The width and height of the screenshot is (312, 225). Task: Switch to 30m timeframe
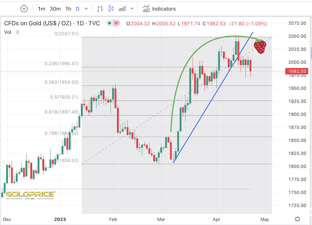(55, 9)
